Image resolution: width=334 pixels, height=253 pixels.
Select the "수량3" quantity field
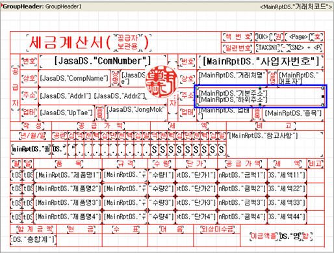click(x=162, y=203)
